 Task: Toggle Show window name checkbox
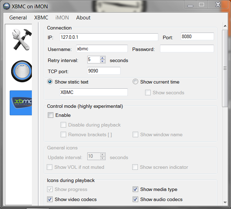pyautogui.click(x=135, y=134)
